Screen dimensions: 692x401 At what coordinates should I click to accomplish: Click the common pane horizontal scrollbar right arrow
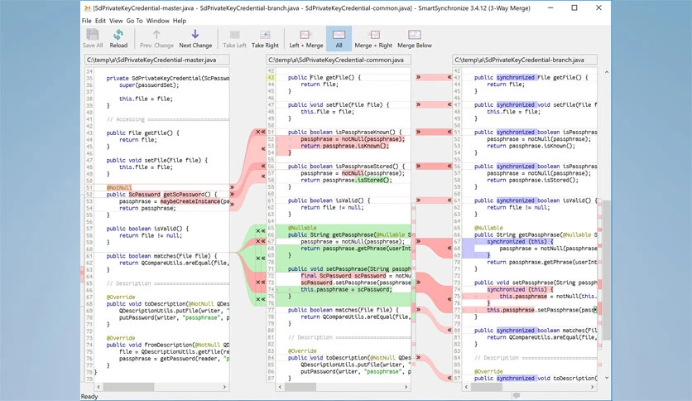[x=406, y=387]
